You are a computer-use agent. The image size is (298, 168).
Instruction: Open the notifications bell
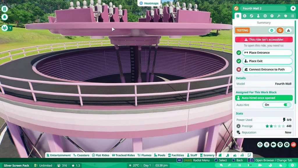tap(5, 17)
